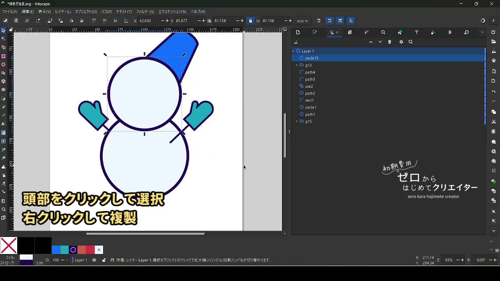Click the teal color swatch in the palette
This screenshot has width=500, height=281.
coord(64,250)
